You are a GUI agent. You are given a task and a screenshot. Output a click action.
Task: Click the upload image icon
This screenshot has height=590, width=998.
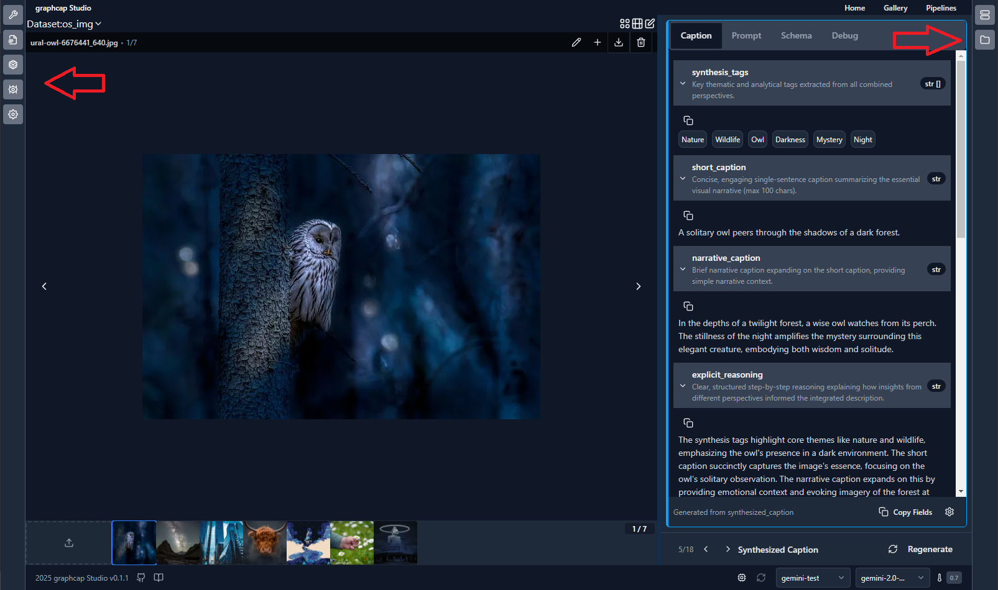69,543
